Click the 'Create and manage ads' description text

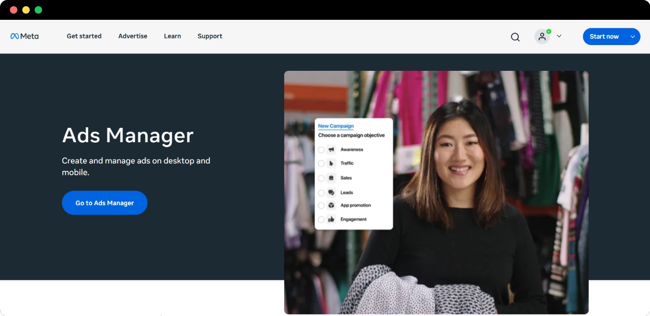tap(136, 166)
